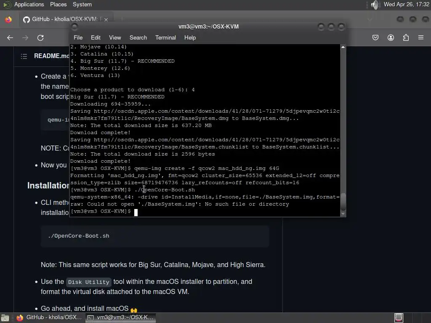Open the System menu
This screenshot has height=323, width=431.
point(82,4)
